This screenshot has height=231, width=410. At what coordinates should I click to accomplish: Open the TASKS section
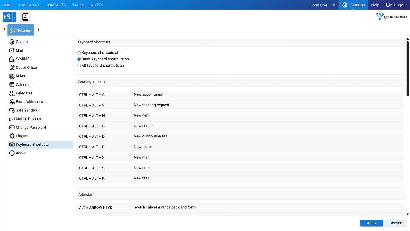coord(78,5)
